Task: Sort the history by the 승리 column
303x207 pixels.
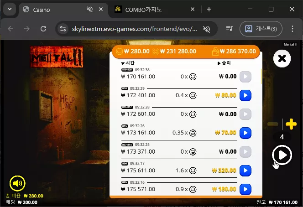Action: [224, 63]
